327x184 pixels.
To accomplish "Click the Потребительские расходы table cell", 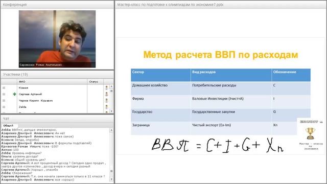I will click(231, 88).
